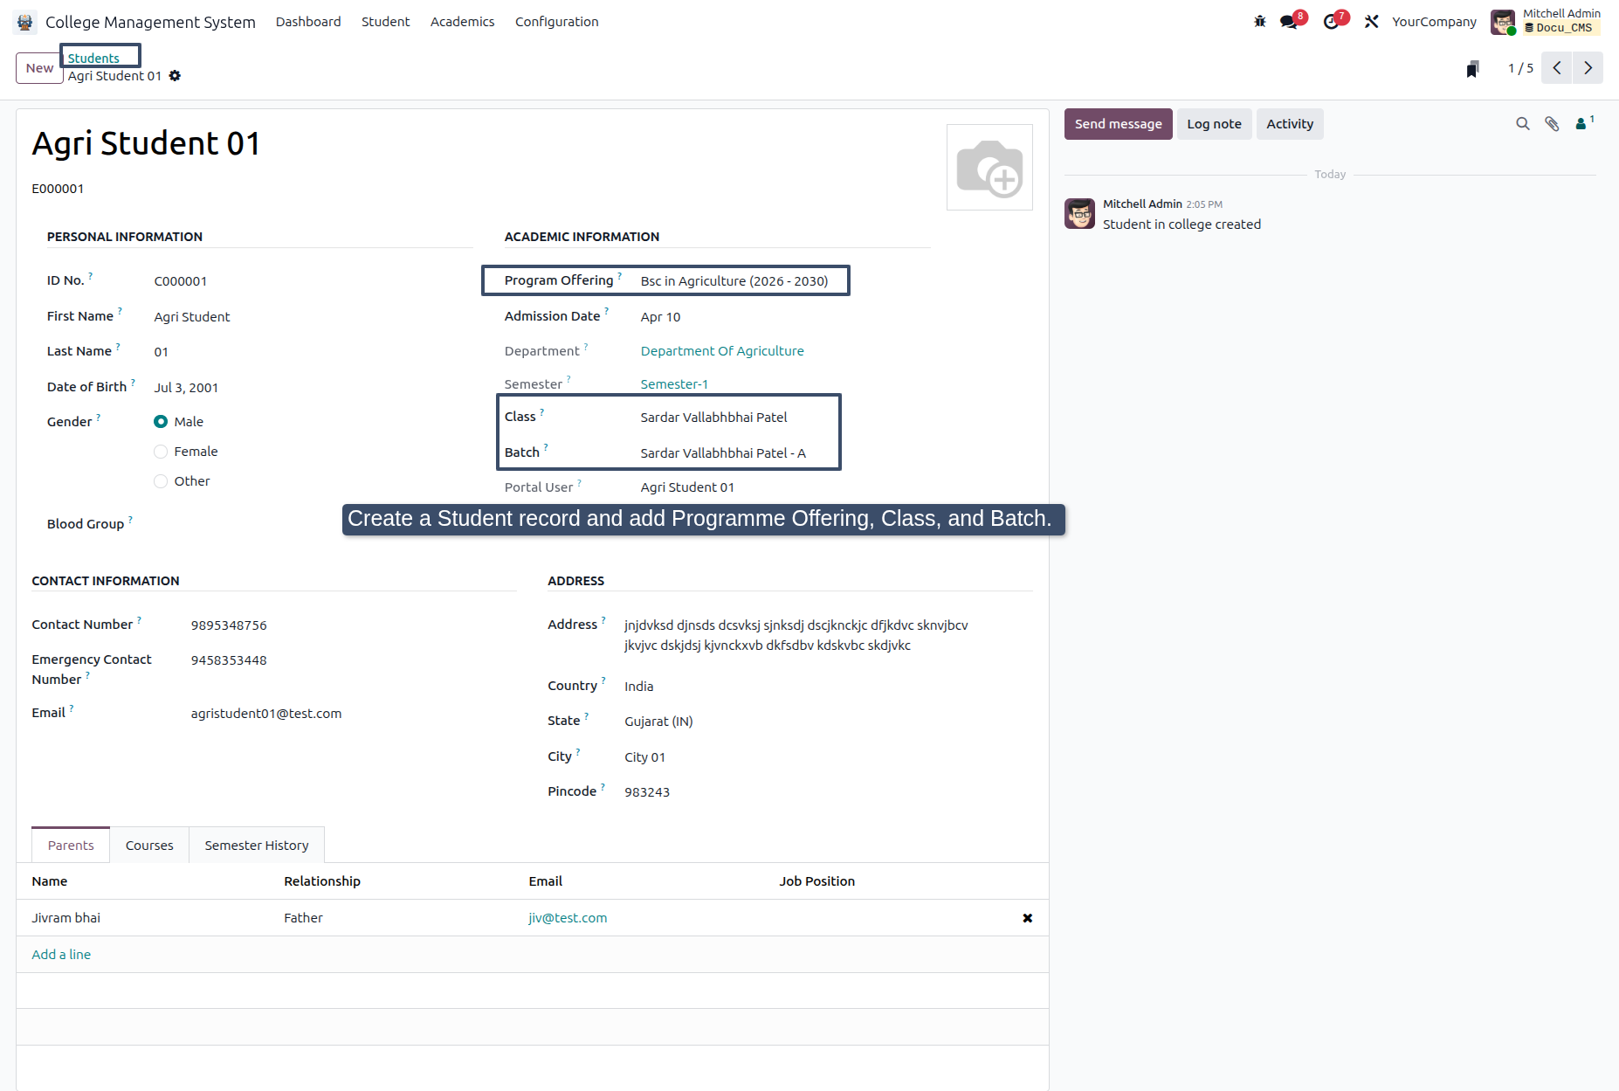Select the Female gender radio button
This screenshot has width=1619, height=1091.
pos(161,452)
